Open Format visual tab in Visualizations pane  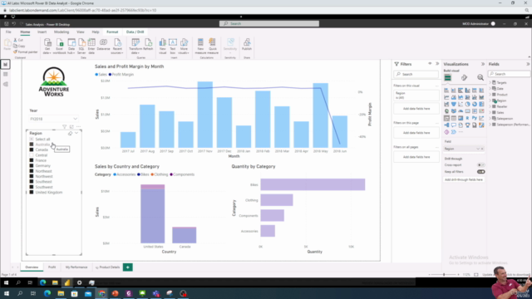(x=464, y=77)
